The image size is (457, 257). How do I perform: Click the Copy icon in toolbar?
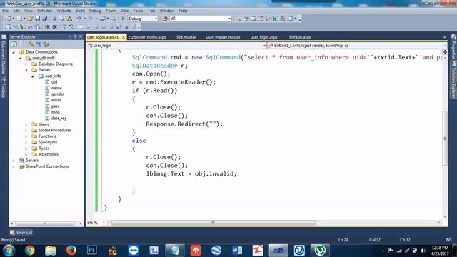click(62, 19)
